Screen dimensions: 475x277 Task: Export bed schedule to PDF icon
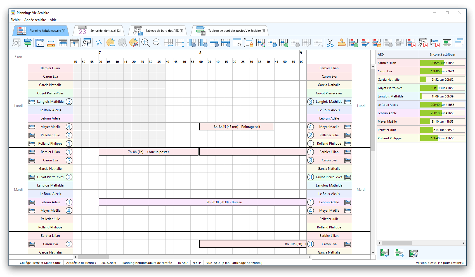click(x=435, y=43)
